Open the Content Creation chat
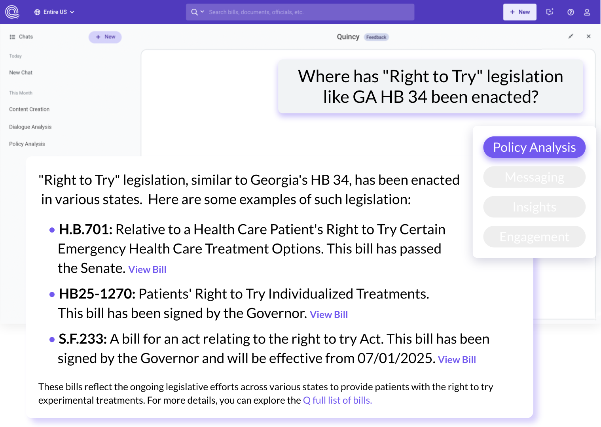The image size is (601, 427). 29,109
